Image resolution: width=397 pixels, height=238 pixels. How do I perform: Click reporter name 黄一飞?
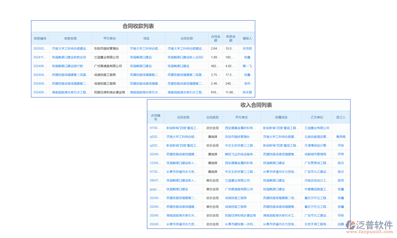pos(247,66)
